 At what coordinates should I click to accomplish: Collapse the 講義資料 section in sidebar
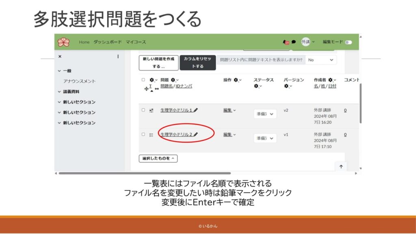(59, 91)
